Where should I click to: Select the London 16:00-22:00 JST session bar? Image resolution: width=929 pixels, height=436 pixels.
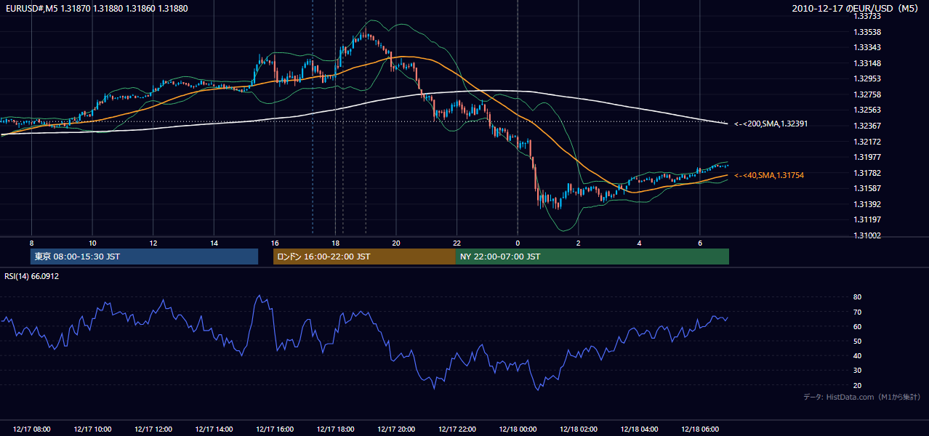pyautogui.click(x=364, y=257)
